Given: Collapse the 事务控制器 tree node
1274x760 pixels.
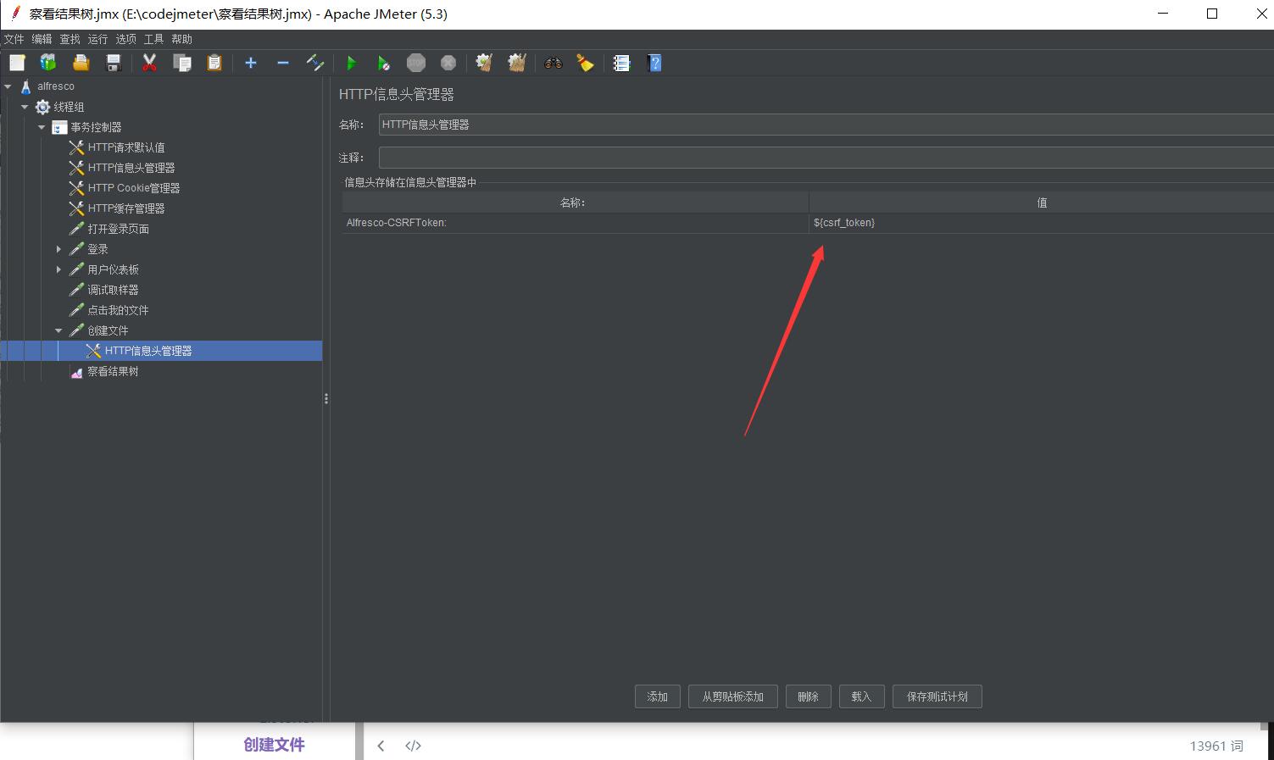Looking at the screenshot, I should point(42,127).
